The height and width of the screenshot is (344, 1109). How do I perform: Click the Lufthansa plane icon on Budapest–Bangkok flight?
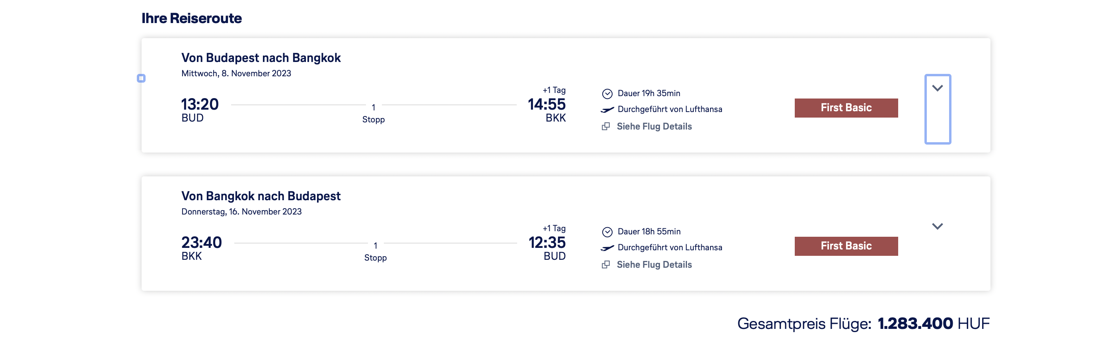(607, 110)
